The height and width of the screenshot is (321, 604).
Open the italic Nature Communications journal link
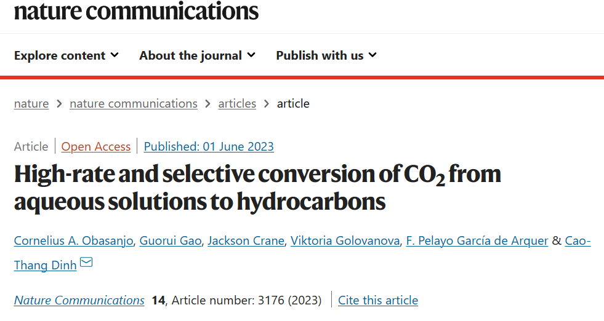(x=79, y=300)
